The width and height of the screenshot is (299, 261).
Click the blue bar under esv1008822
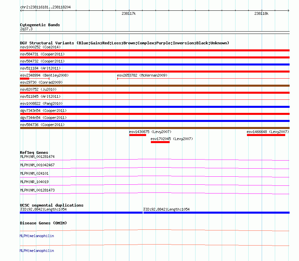click(155, 107)
